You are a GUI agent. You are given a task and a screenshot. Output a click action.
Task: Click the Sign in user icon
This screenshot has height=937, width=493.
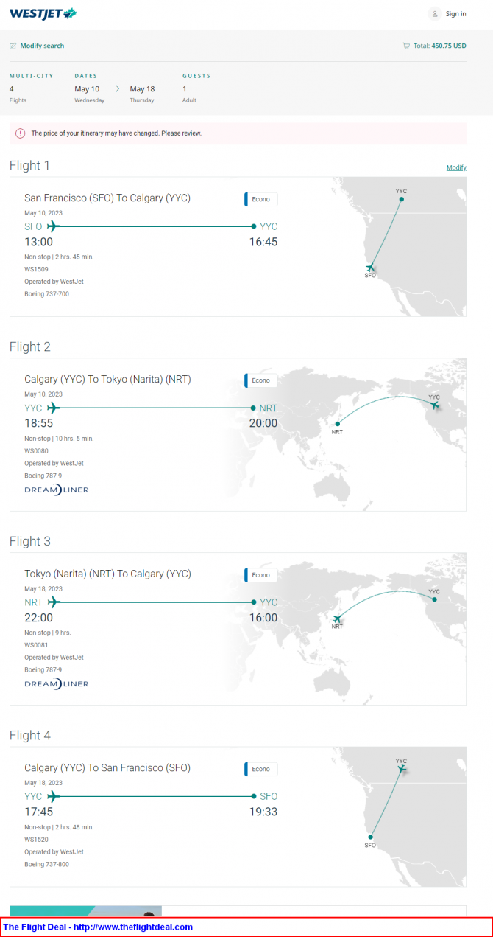435,13
